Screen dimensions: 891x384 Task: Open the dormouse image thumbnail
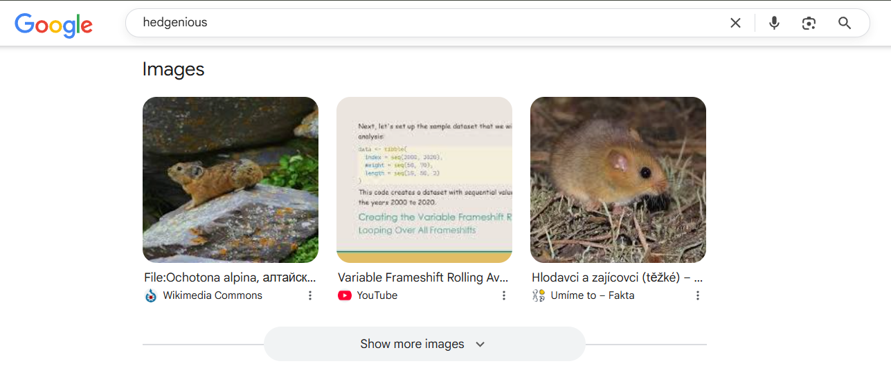(618, 180)
